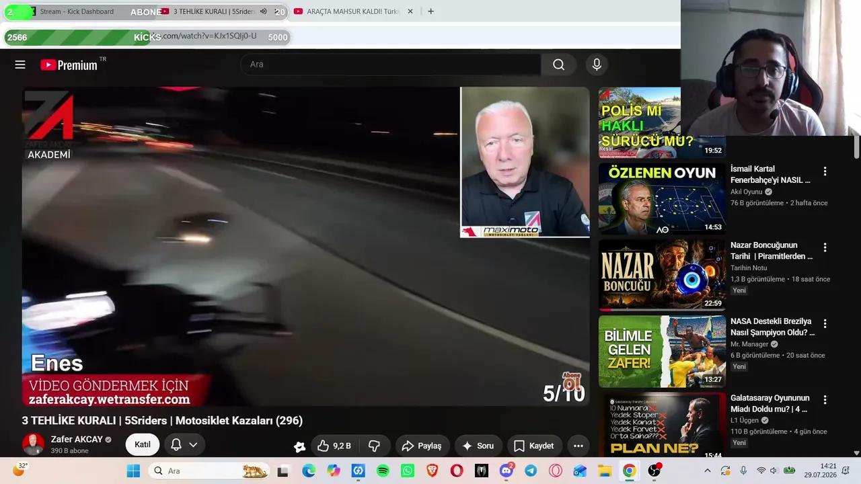Open options for the İsmail Kartal video
861x484 pixels.
coord(825,171)
